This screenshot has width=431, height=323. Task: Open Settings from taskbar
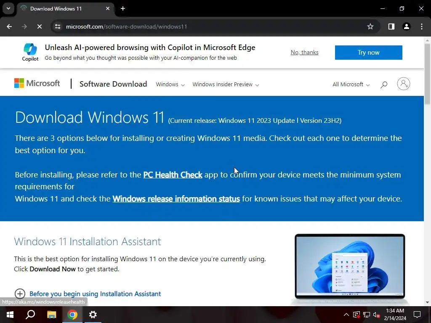click(x=93, y=315)
